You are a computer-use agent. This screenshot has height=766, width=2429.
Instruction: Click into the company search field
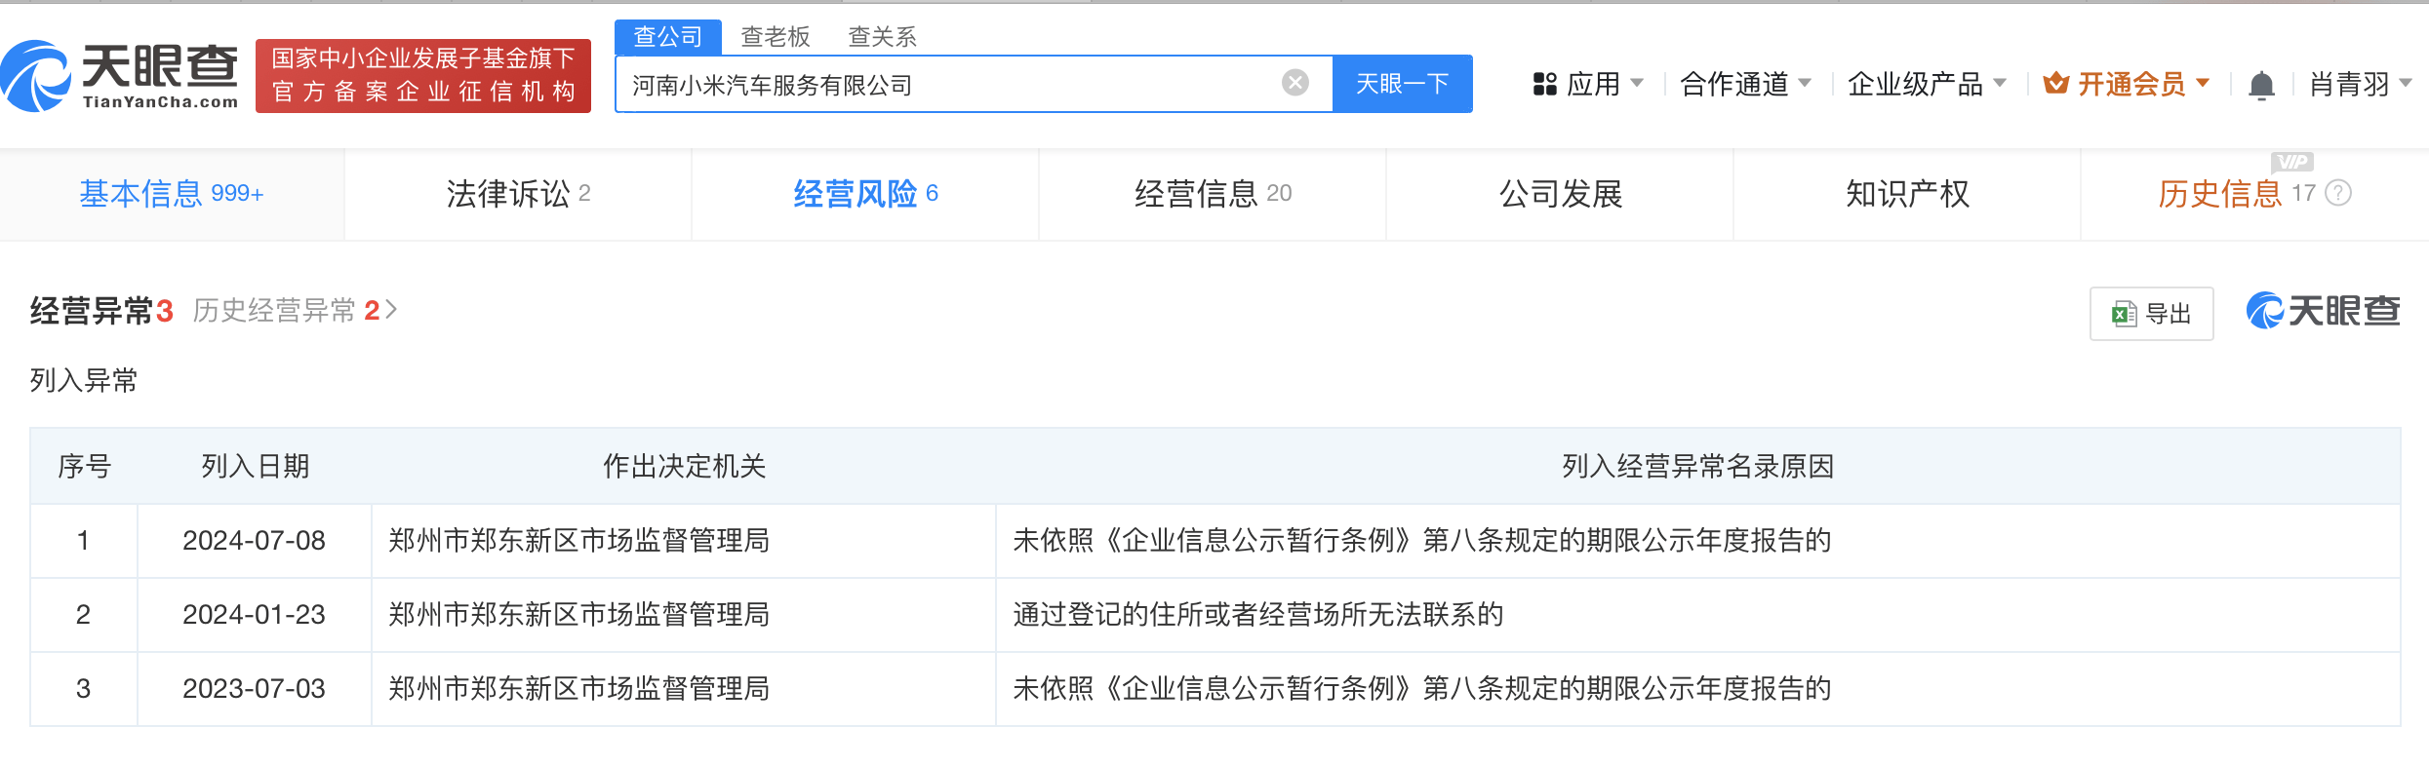[946, 85]
